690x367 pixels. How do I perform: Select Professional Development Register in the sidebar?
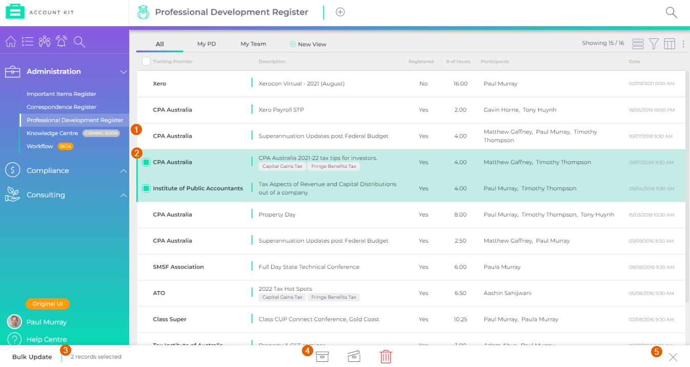(75, 120)
